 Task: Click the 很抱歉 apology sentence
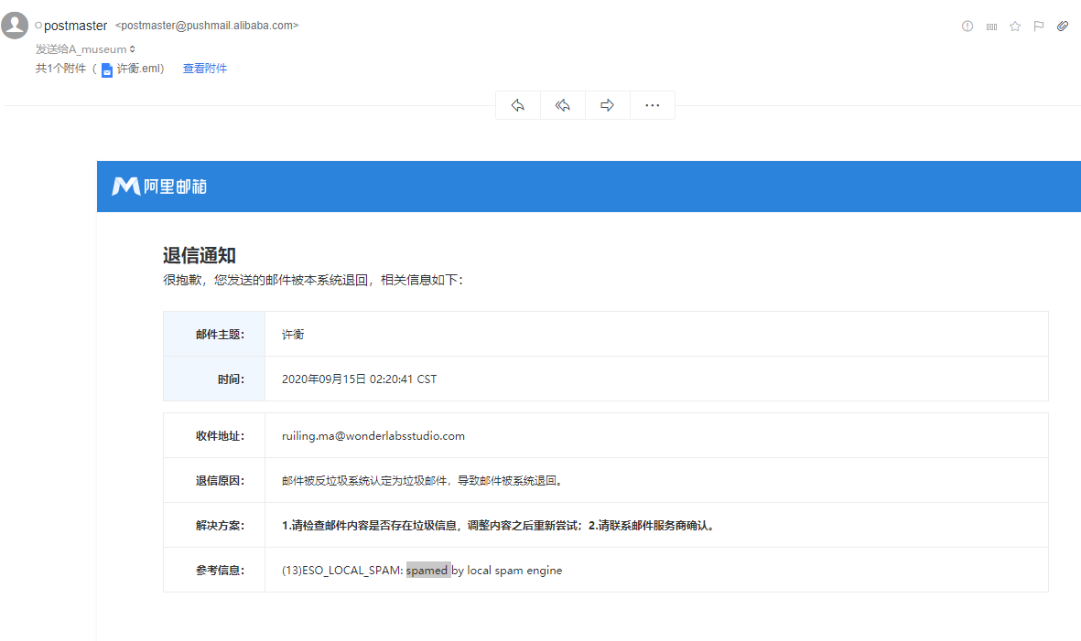click(313, 280)
